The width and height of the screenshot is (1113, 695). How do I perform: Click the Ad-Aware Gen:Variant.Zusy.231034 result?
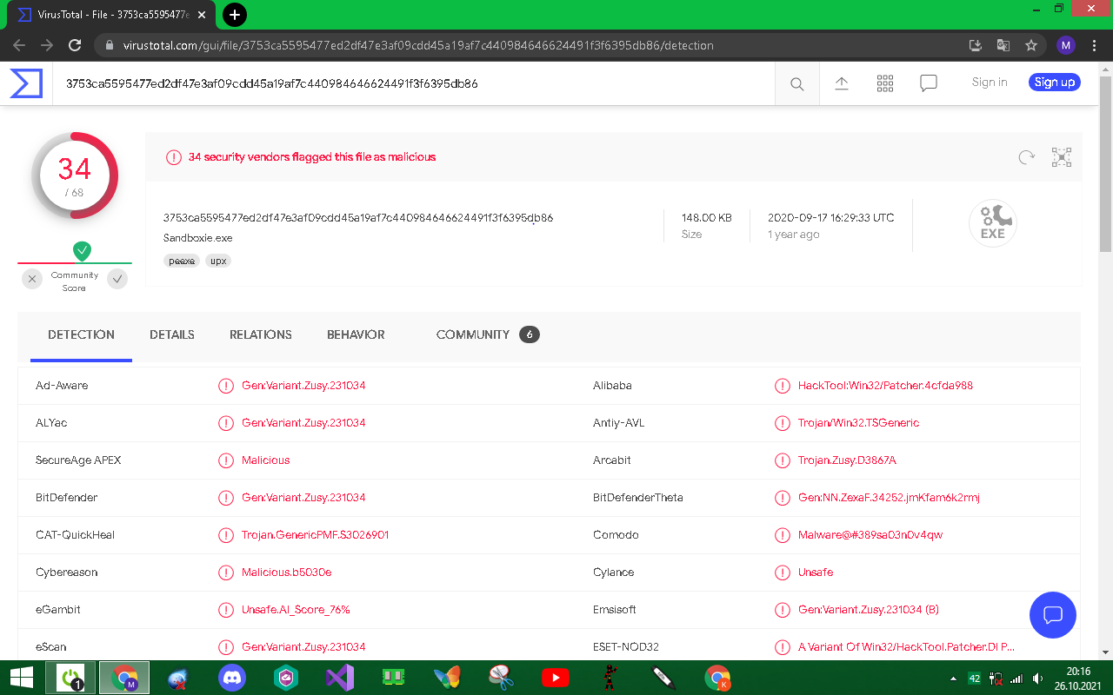[x=303, y=386]
